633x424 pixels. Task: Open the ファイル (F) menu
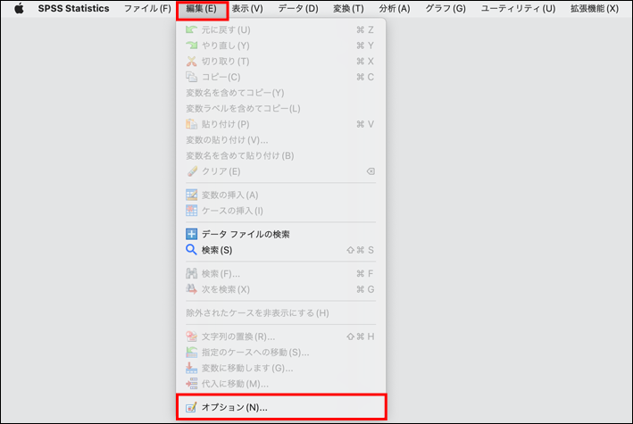click(147, 9)
